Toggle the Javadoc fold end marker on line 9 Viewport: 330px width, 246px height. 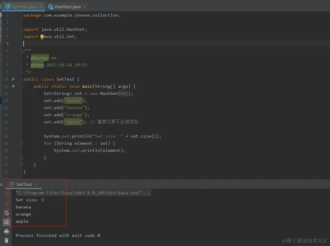pos(21,72)
